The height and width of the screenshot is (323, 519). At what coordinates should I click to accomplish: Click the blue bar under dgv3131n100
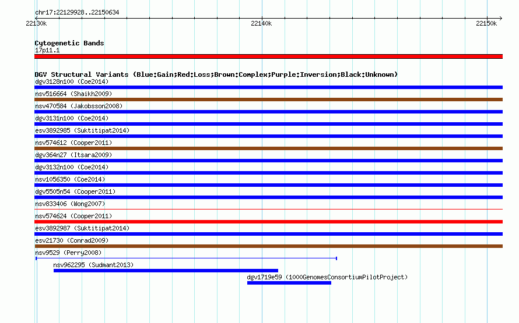(268, 124)
